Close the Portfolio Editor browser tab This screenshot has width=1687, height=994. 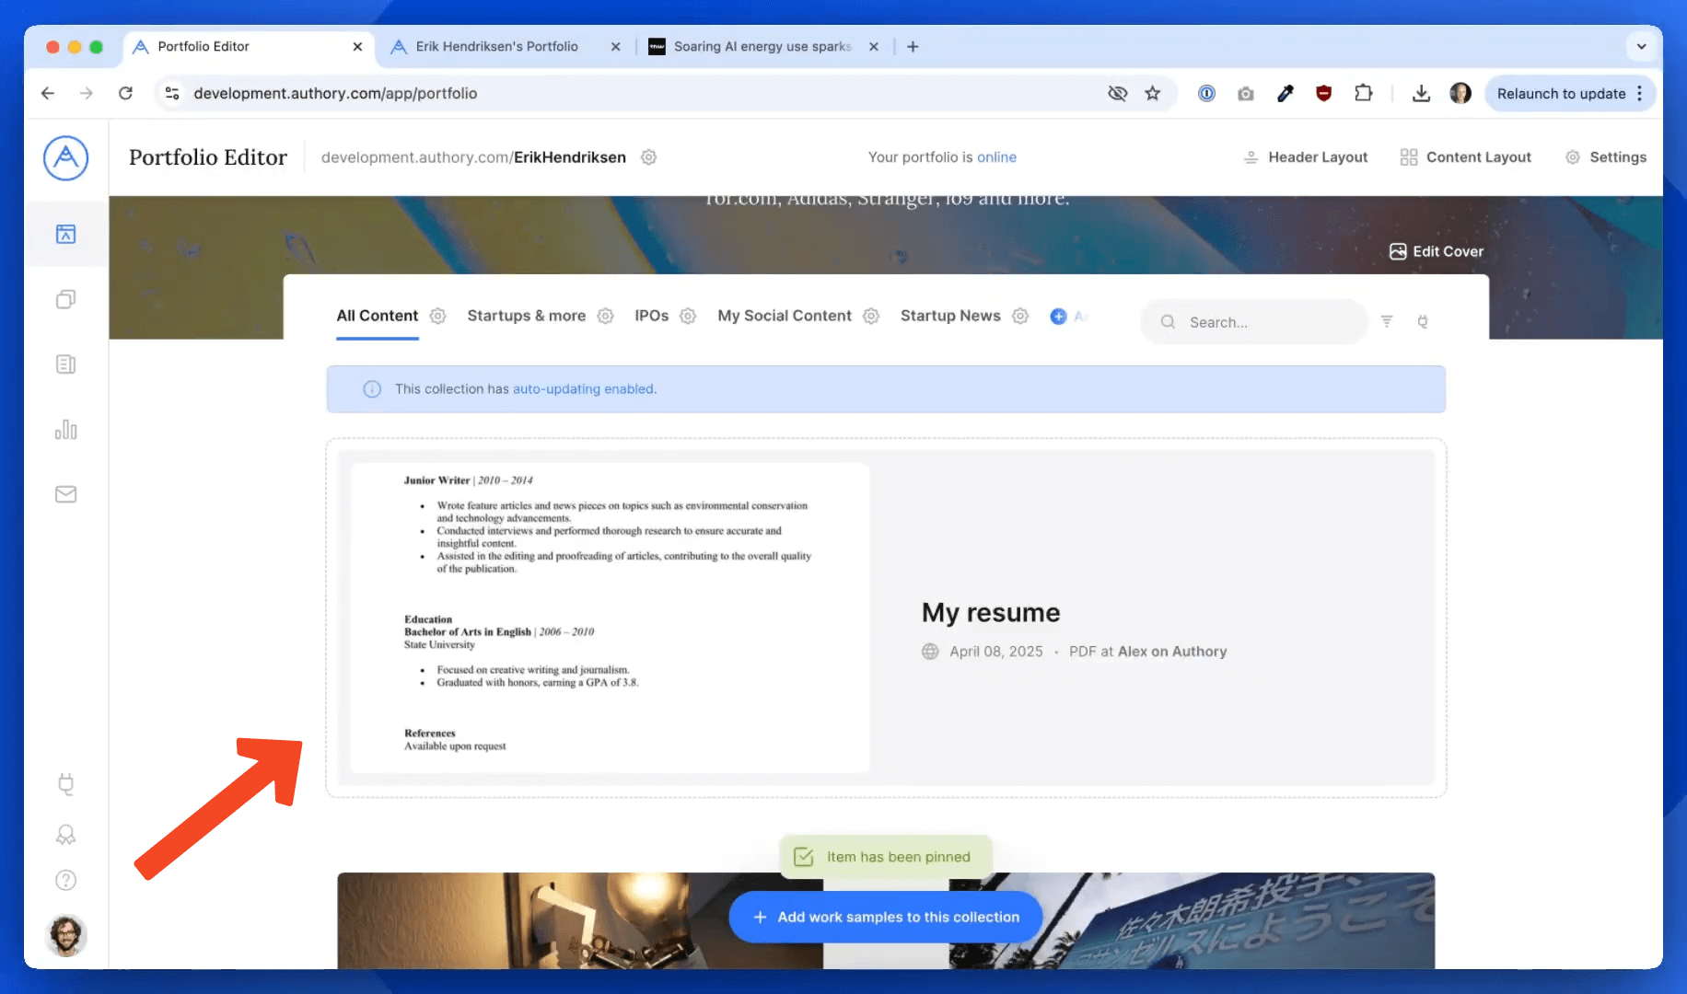[x=357, y=46]
